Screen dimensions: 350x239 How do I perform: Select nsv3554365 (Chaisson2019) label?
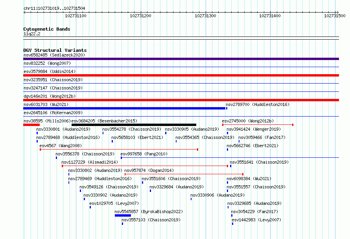[205, 137]
